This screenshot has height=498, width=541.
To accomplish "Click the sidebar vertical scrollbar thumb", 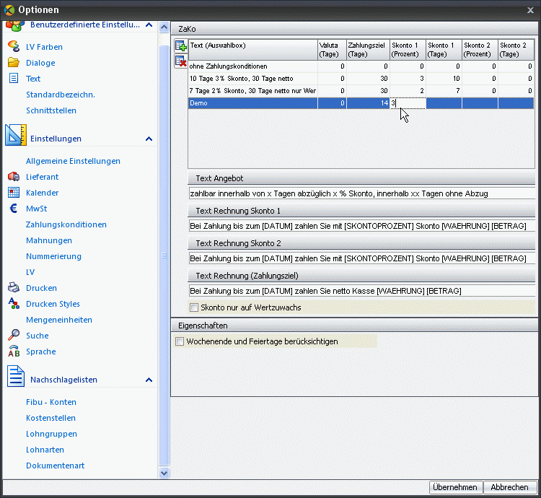I will coord(164,255).
